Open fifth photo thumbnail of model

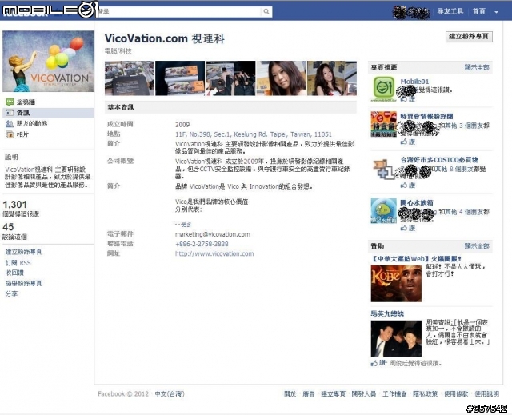pyautogui.click(x=332, y=78)
